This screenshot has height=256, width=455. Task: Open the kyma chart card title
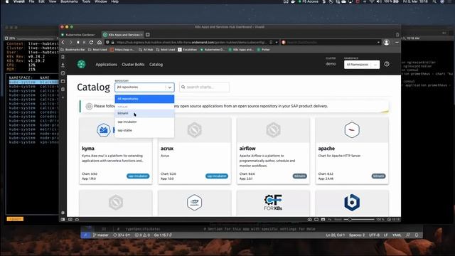pyautogui.click(x=88, y=149)
